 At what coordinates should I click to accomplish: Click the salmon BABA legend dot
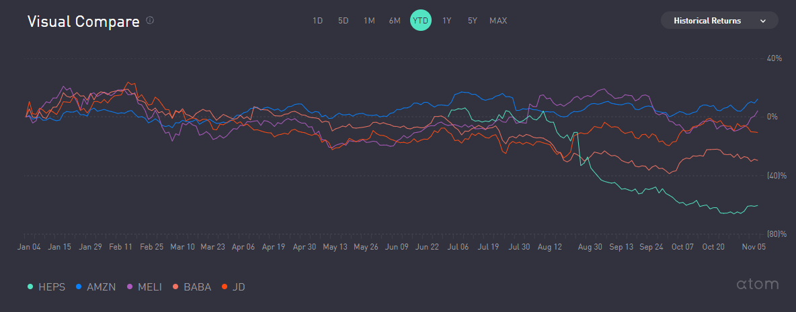coord(175,287)
